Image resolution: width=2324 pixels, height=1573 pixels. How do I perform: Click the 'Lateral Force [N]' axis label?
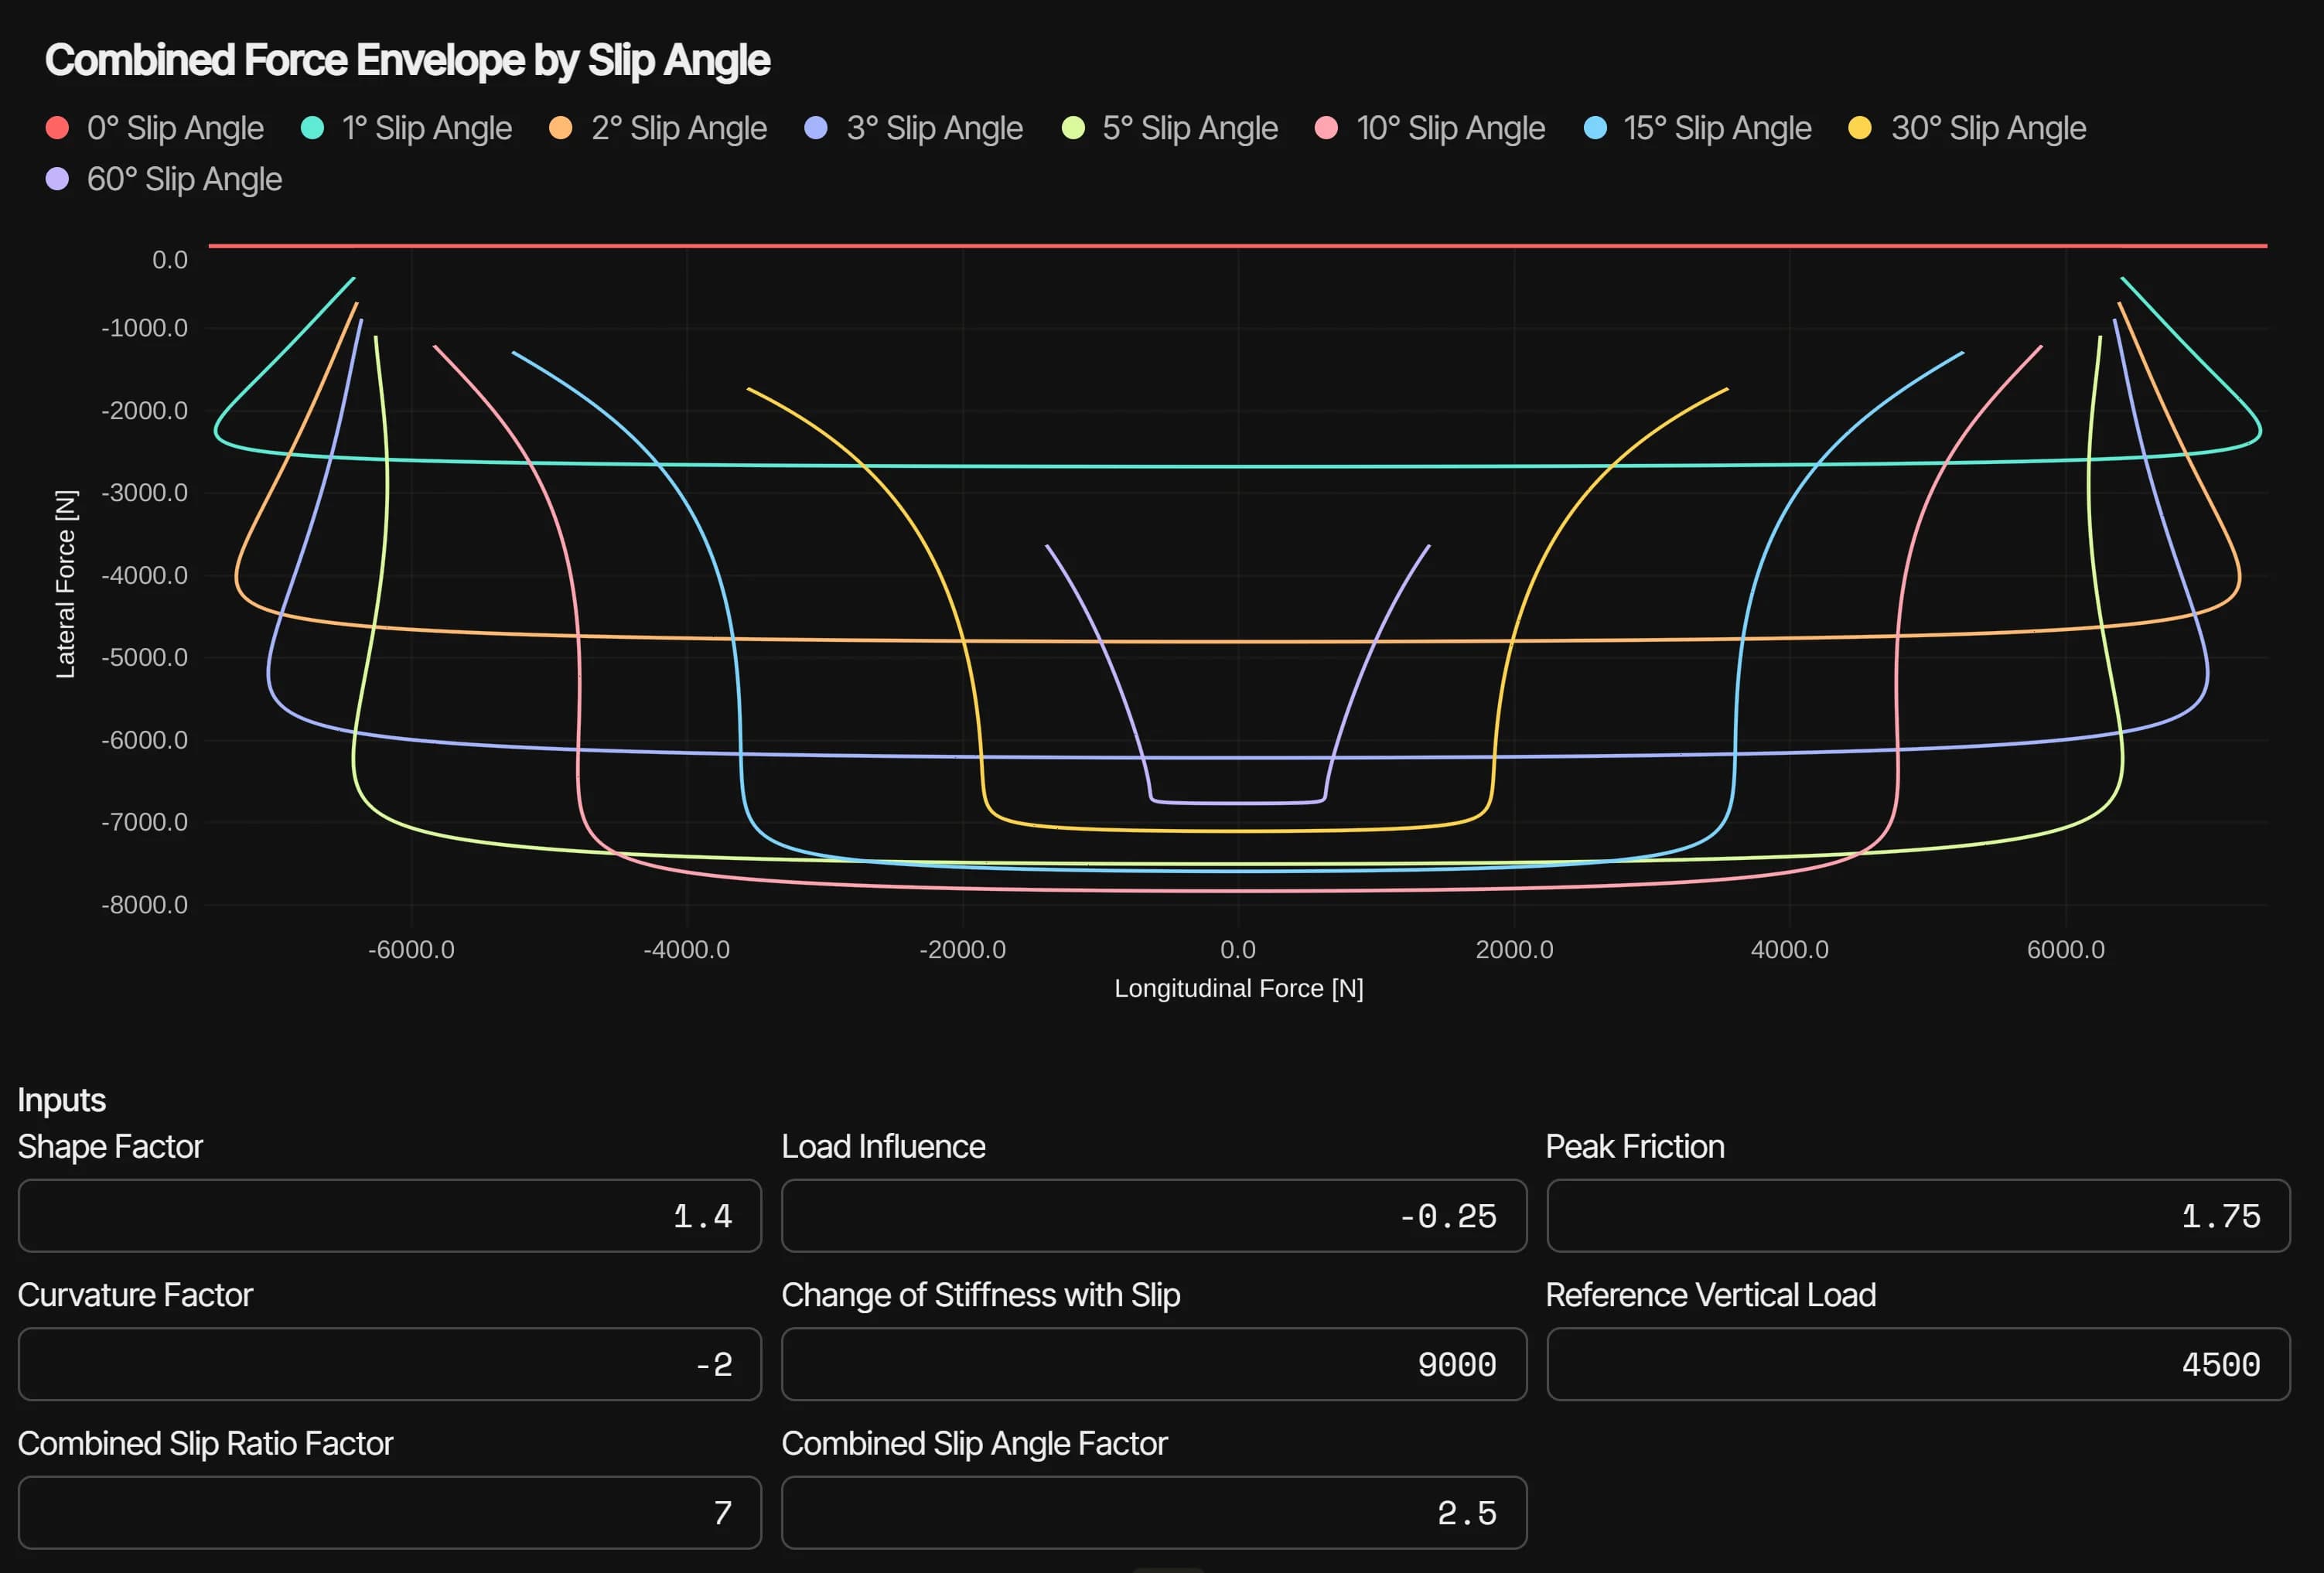(x=65, y=584)
